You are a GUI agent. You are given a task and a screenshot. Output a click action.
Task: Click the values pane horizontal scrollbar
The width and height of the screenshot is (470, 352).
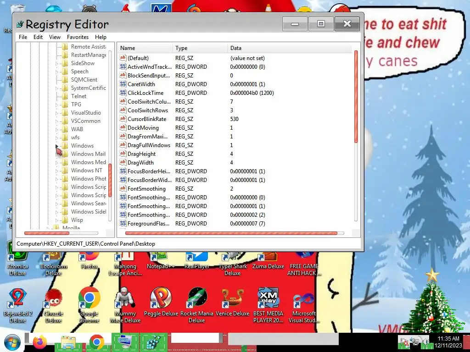(x=231, y=233)
